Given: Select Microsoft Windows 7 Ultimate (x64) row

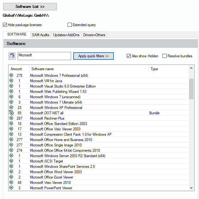Looking at the screenshot, I should [99, 102].
